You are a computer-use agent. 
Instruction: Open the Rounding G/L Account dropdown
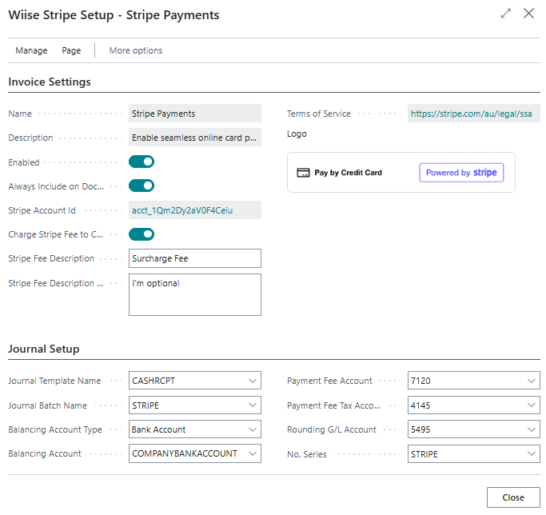point(532,429)
